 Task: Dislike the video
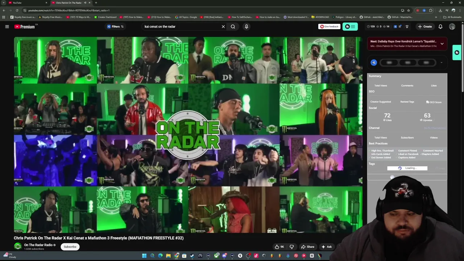[x=292, y=247]
